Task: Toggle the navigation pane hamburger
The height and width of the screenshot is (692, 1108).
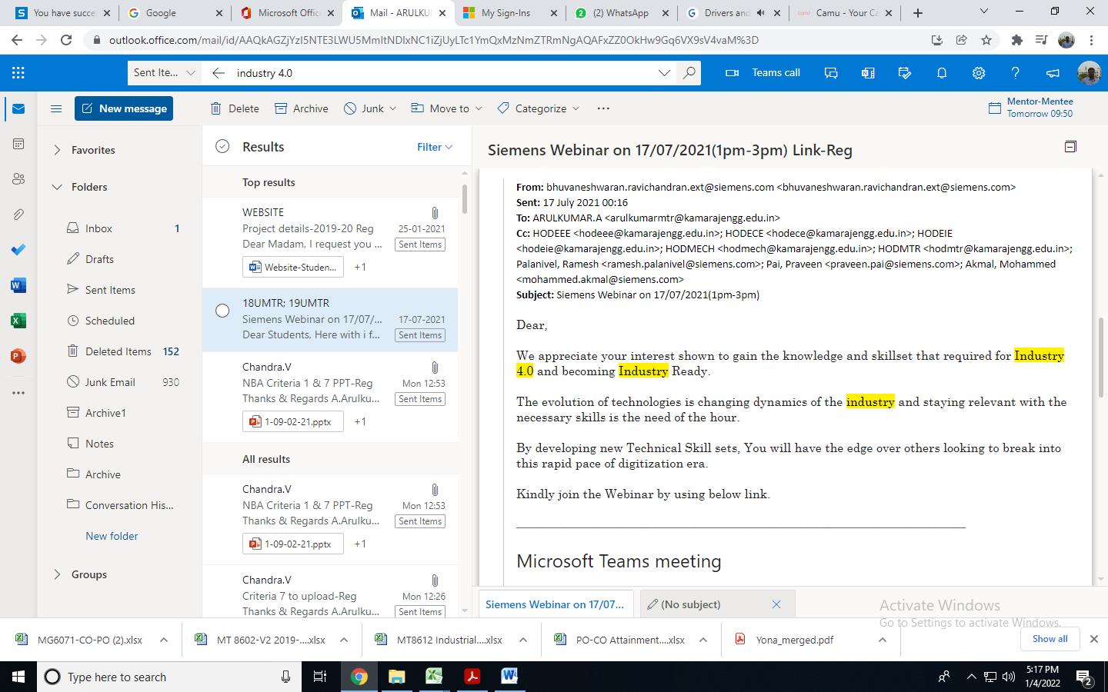Action: point(56,108)
